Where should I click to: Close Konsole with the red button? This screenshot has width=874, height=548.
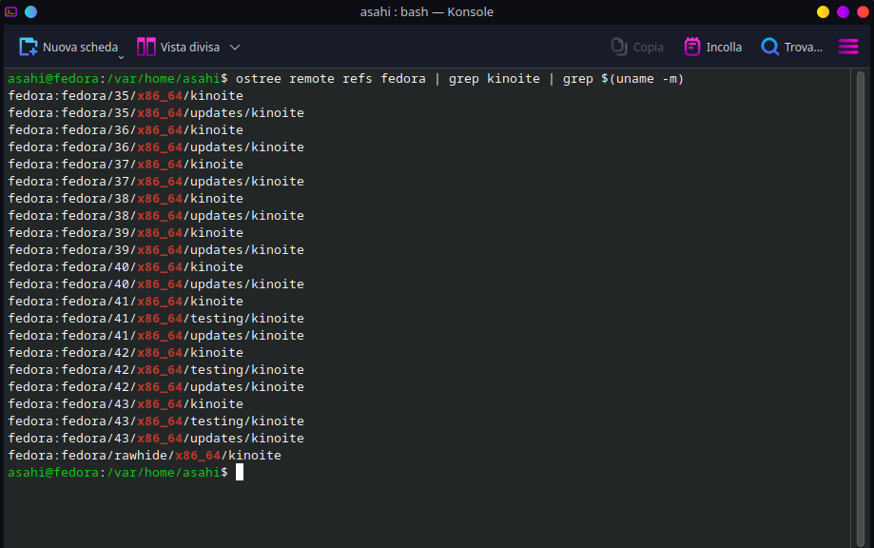862,11
